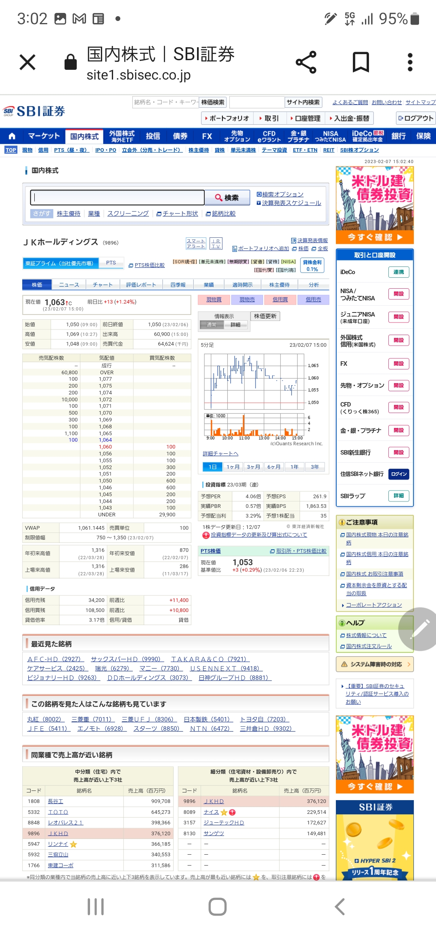Click the 検索 magnifier search button
Screen dimensions: 436x935
coord(227,197)
